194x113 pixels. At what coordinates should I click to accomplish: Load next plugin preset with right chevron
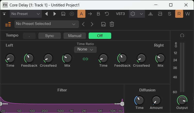pos(92,24)
